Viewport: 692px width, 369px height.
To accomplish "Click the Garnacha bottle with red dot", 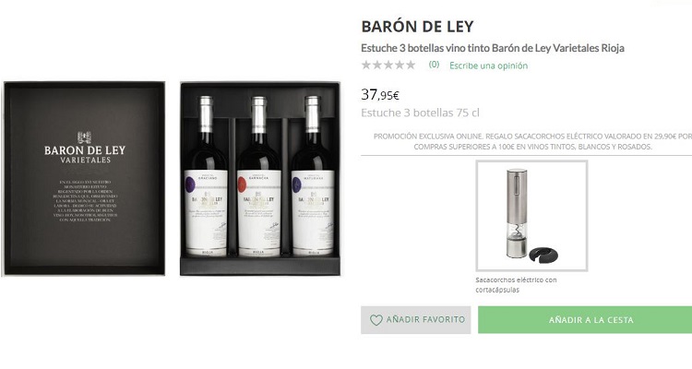I will click(x=259, y=176).
